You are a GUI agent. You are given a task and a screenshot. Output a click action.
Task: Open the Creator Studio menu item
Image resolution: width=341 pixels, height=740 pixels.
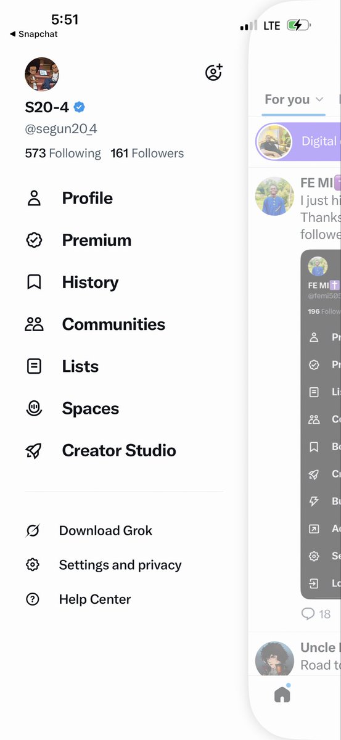tap(119, 451)
